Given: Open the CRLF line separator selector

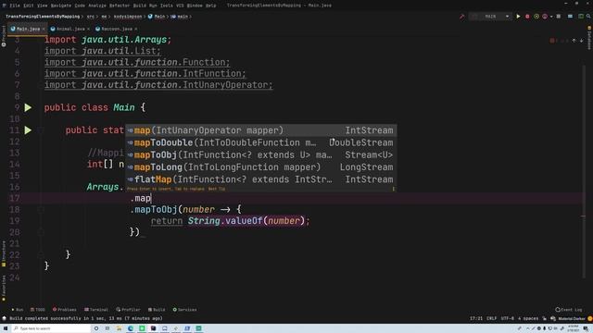Looking at the screenshot, I should (x=492, y=318).
